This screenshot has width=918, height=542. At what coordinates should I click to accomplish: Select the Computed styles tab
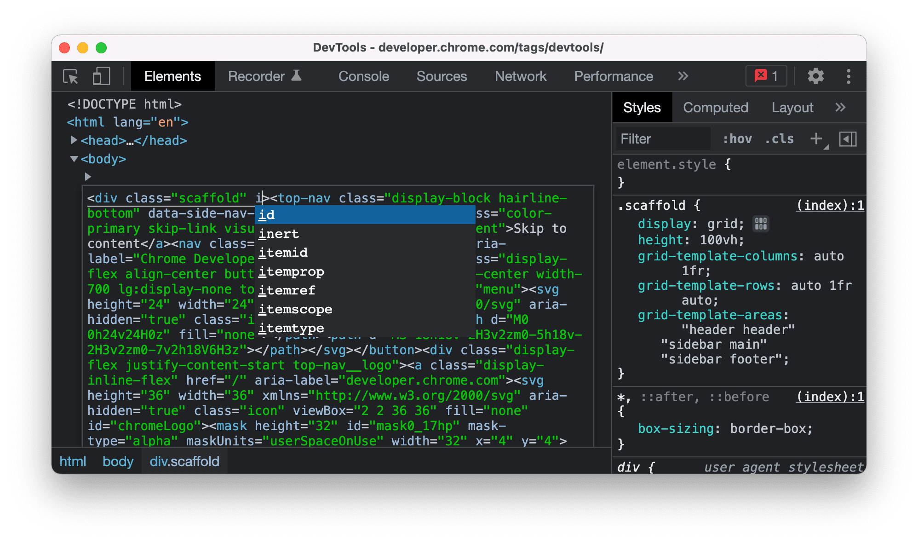pyautogui.click(x=714, y=108)
